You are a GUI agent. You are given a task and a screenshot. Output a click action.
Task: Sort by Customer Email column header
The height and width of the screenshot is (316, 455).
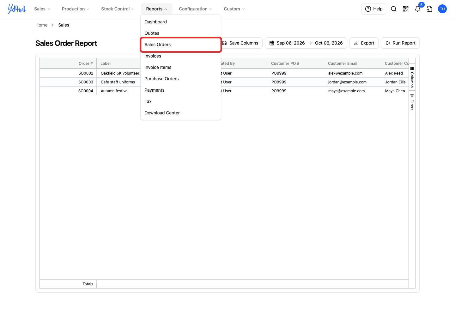click(x=352, y=64)
